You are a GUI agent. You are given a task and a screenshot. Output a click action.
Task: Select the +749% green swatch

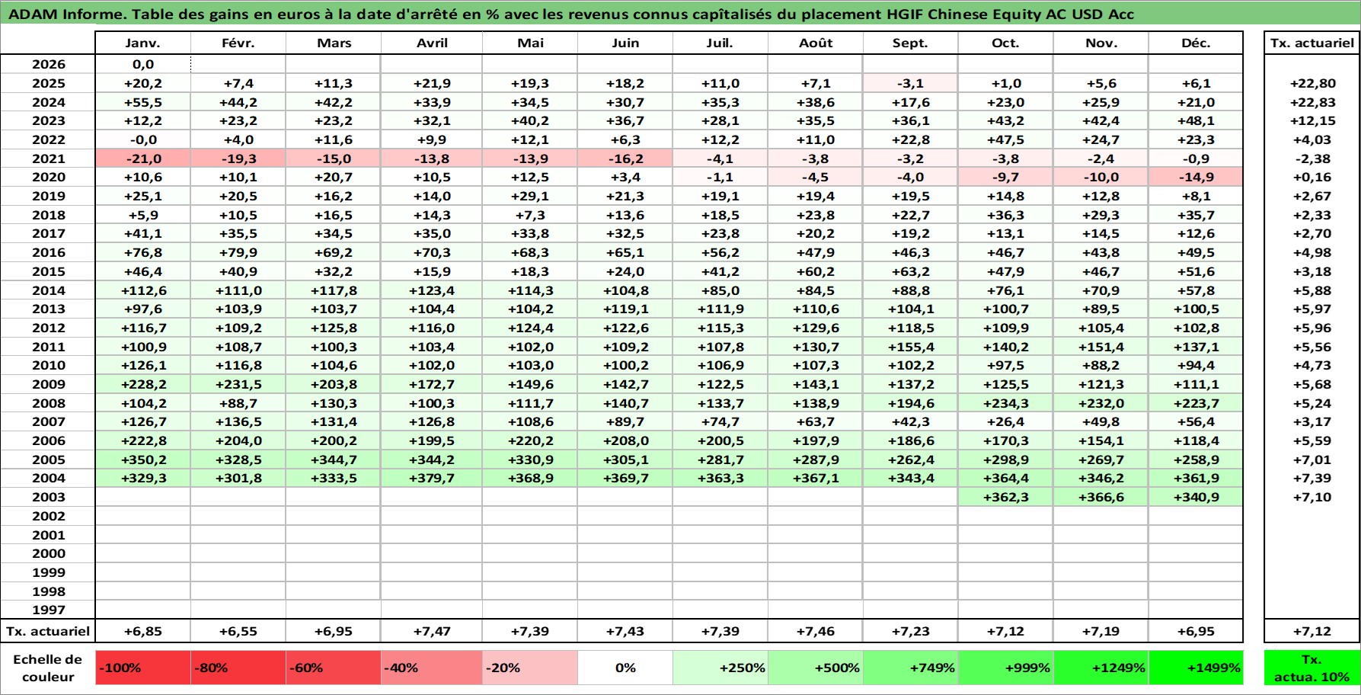[910, 668]
